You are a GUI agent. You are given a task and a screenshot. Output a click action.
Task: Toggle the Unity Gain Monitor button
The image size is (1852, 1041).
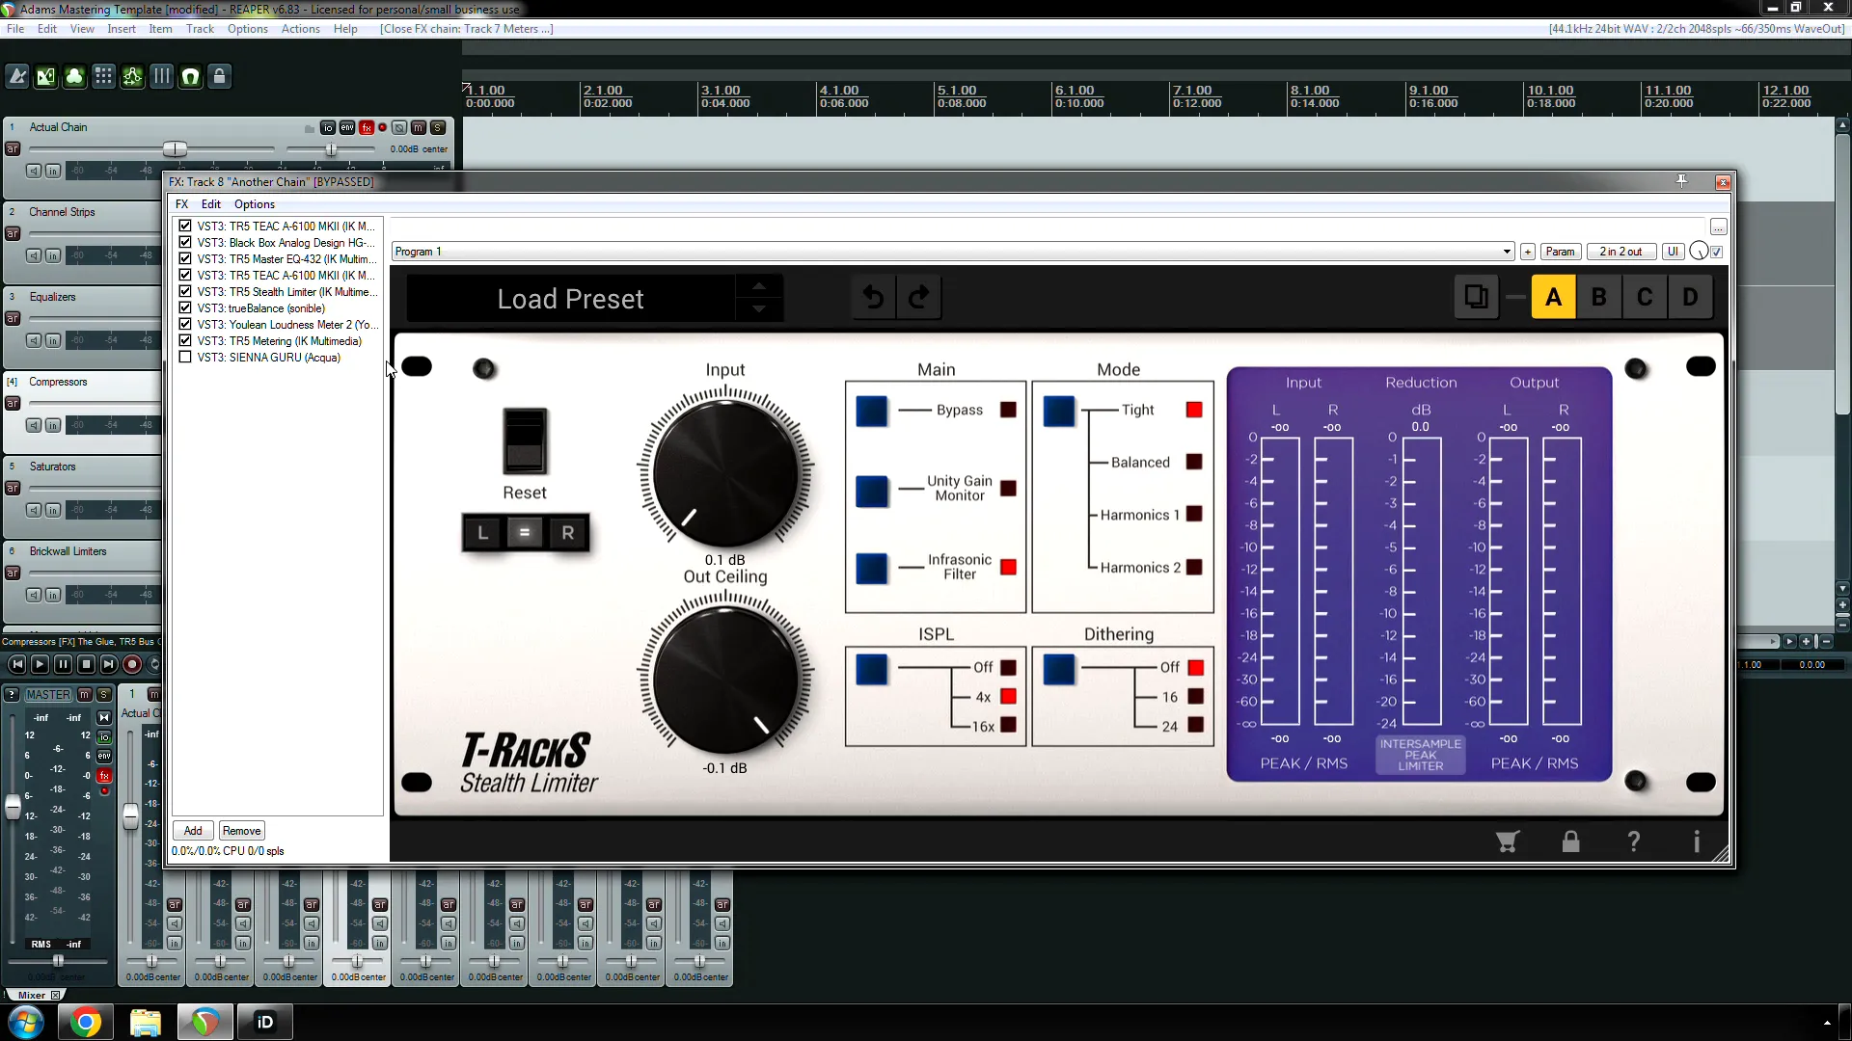(x=870, y=490)
